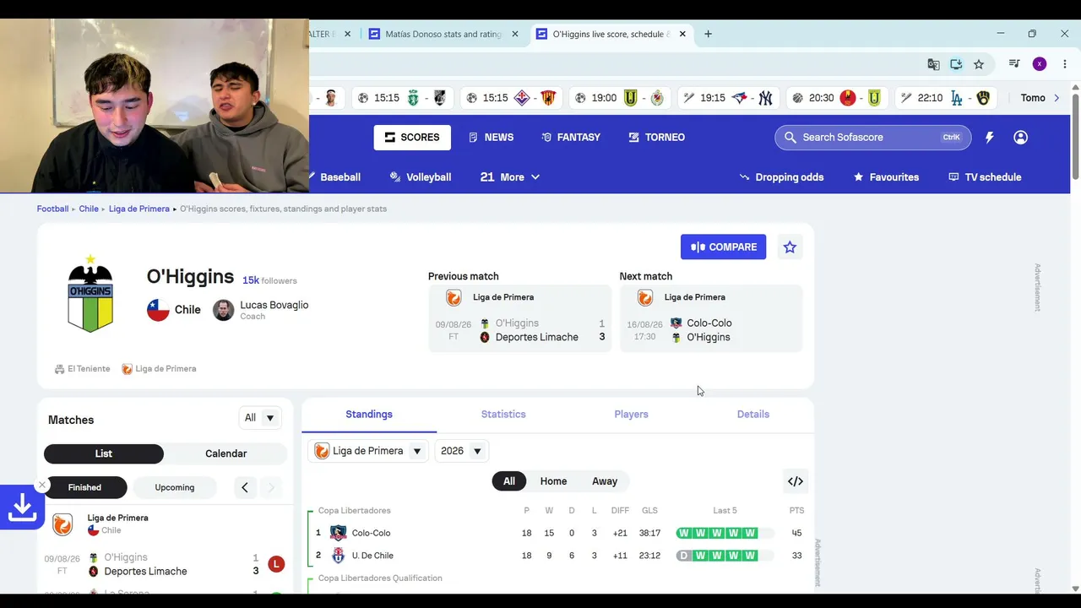1081x608 pixels.
Task: Open coach Lucas Bovaglio's profile
Action: point(261,310)
